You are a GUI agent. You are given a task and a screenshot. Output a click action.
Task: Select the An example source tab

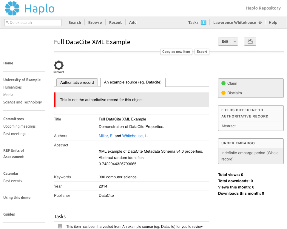click(x=132, y=82)
